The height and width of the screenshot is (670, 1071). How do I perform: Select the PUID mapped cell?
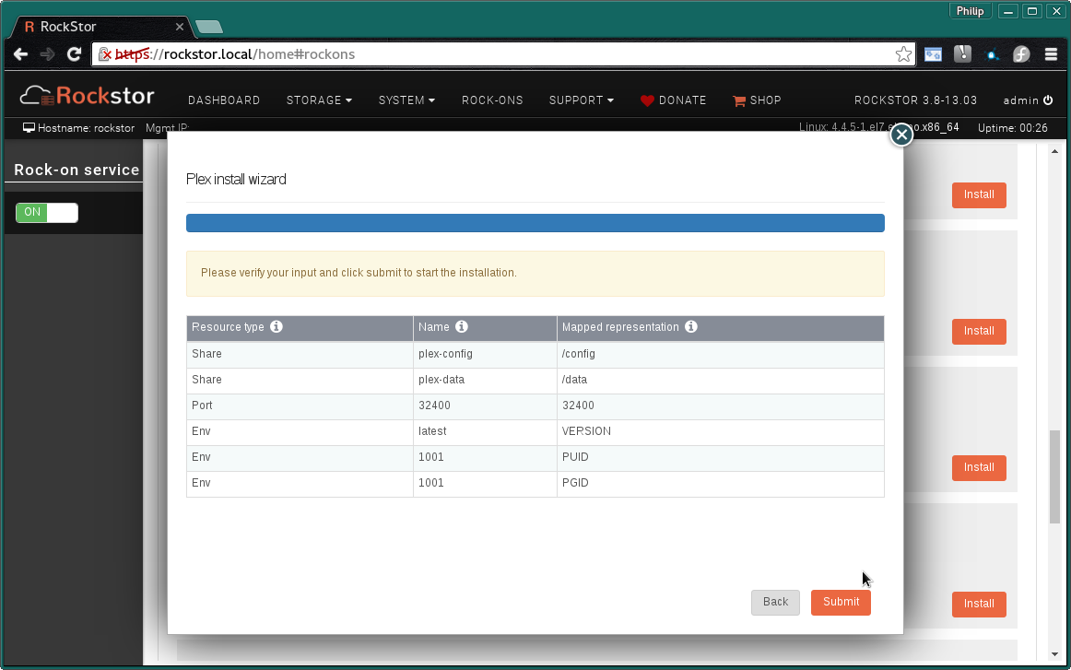(x=721, y=458)
